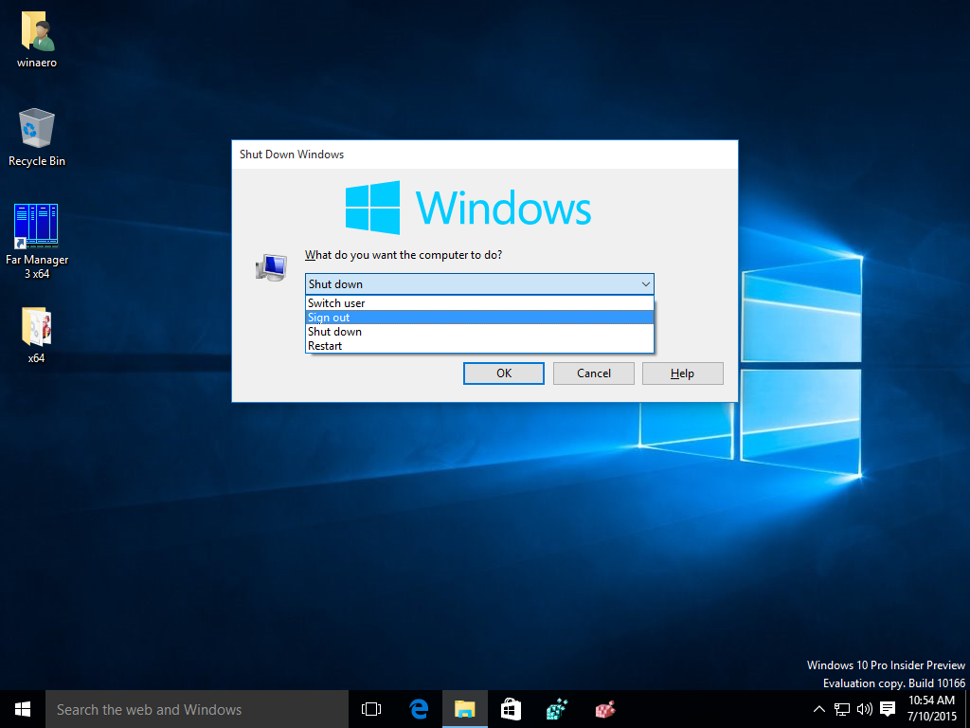The image size is (970, 728).
Task: Launch Far Manager 3 x64 shortcut
Action: [37, 227]
